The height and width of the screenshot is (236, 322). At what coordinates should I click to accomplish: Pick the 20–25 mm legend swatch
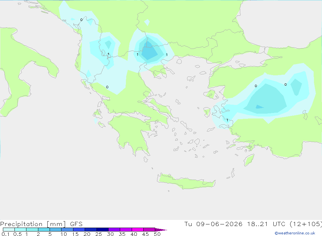(x=91, y=230)
